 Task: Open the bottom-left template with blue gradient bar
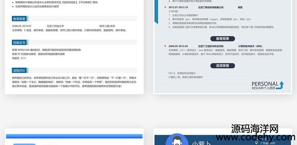(x=74, y=137)
